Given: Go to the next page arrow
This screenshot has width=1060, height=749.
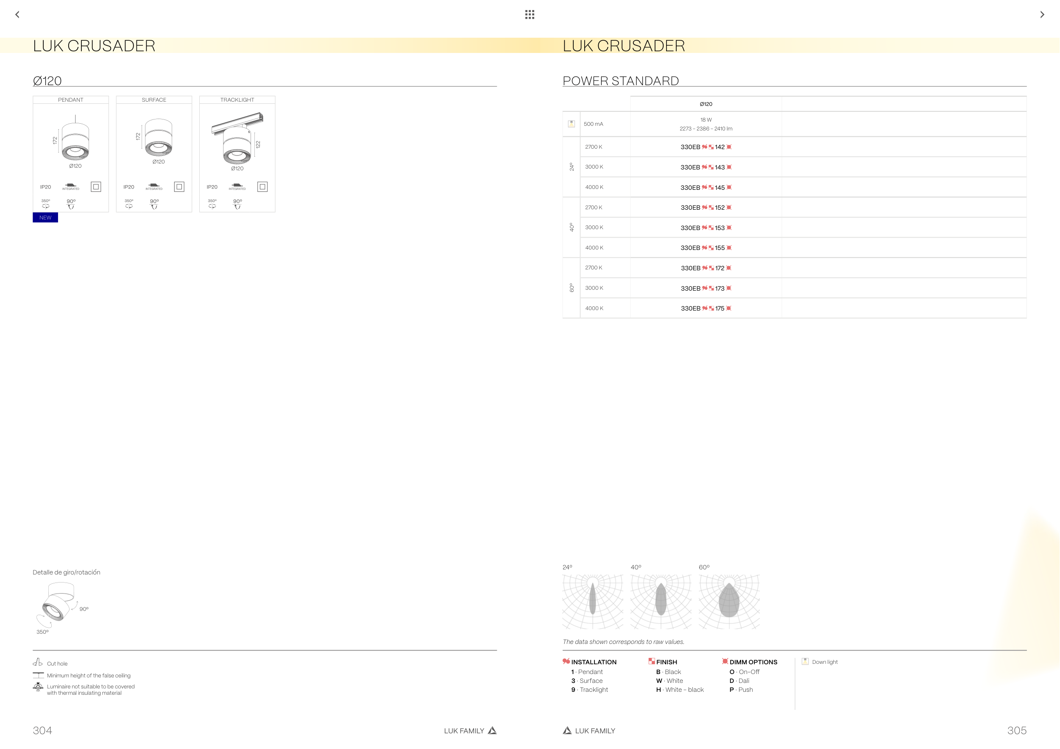Looking at the screenshot, I should tap(1042, 14).
